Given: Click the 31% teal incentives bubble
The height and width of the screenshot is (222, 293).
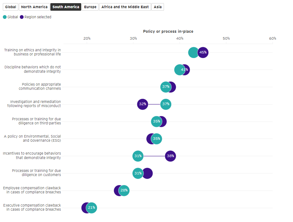Looking at the screenshot, I should click(138, 156).
